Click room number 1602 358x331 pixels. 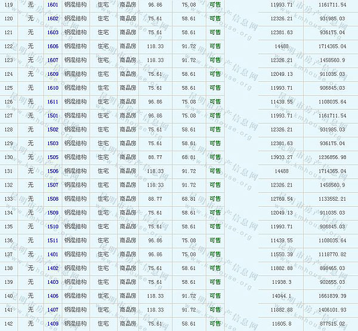53,19
